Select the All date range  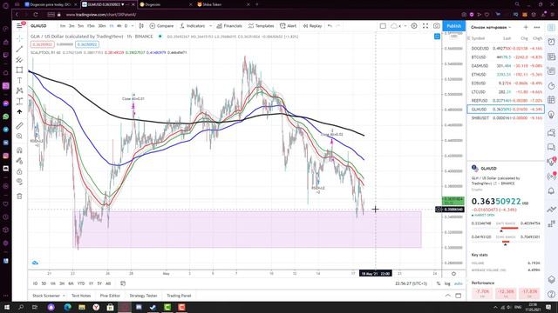click(108, 283)
